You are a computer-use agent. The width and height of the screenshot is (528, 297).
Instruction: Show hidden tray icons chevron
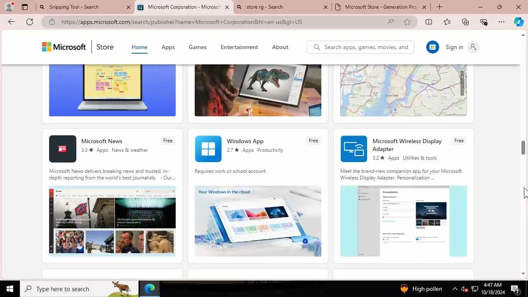click(x=455, y=289)
